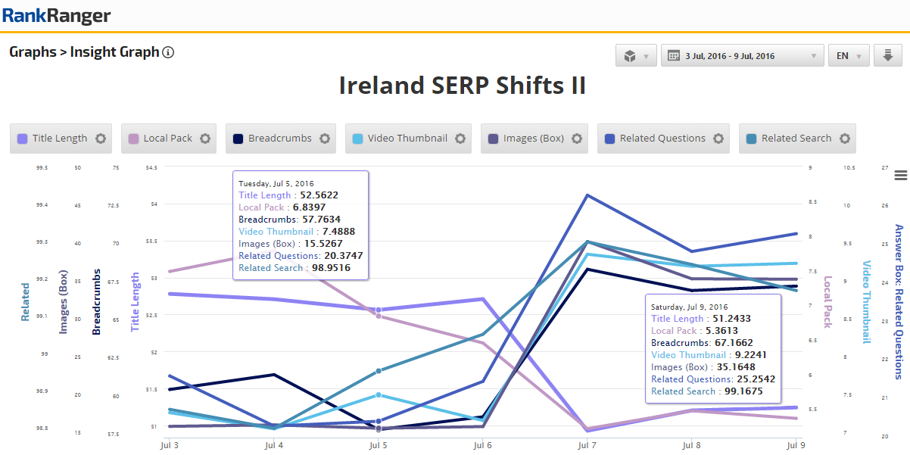Expand the EN language dropdown

click(x=849, y=56)
